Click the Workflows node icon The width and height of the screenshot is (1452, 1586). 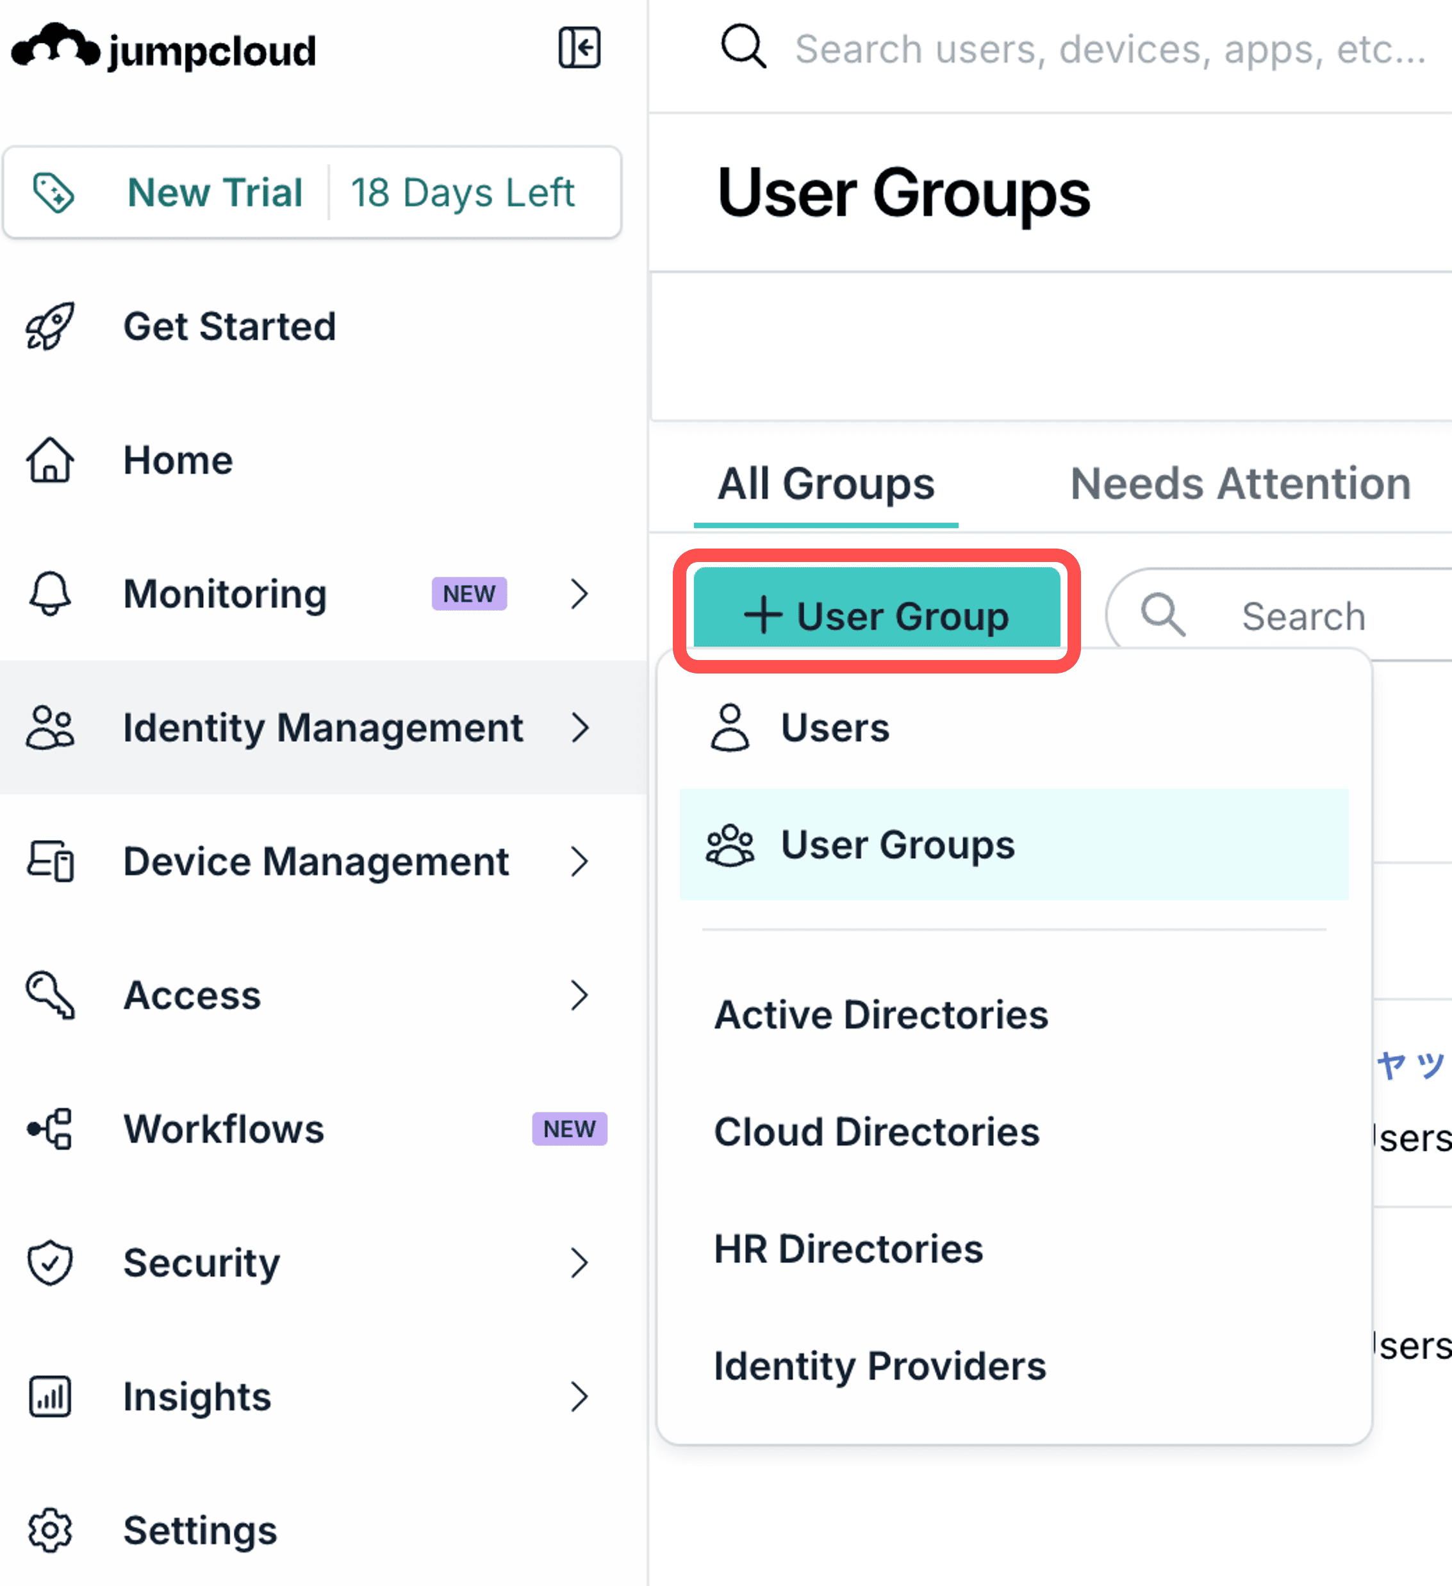tap(49, 1129)
